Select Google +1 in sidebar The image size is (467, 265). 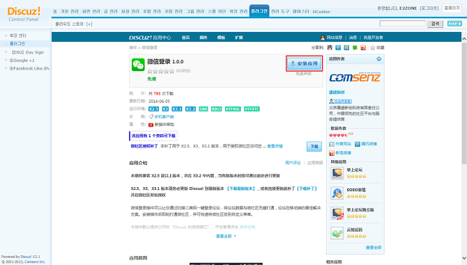click(22, 61)
